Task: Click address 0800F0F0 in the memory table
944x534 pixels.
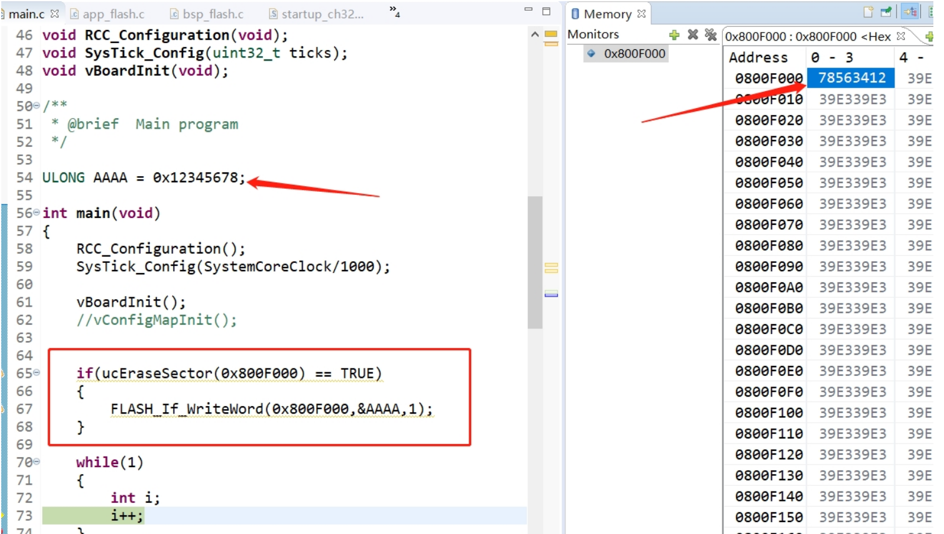Action: (x=769, y=392)
